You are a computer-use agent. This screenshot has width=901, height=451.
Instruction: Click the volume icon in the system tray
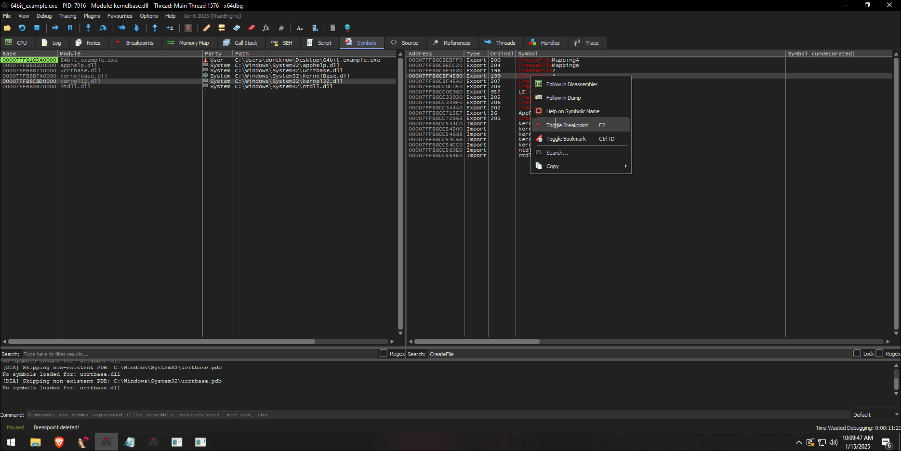[x=834, y=442]
